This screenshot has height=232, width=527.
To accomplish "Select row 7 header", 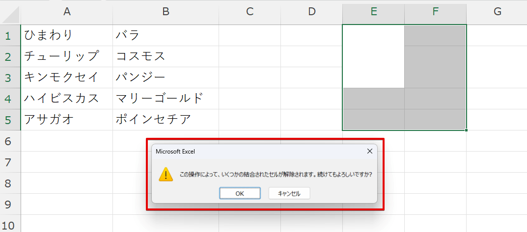I will coord(9,162).
